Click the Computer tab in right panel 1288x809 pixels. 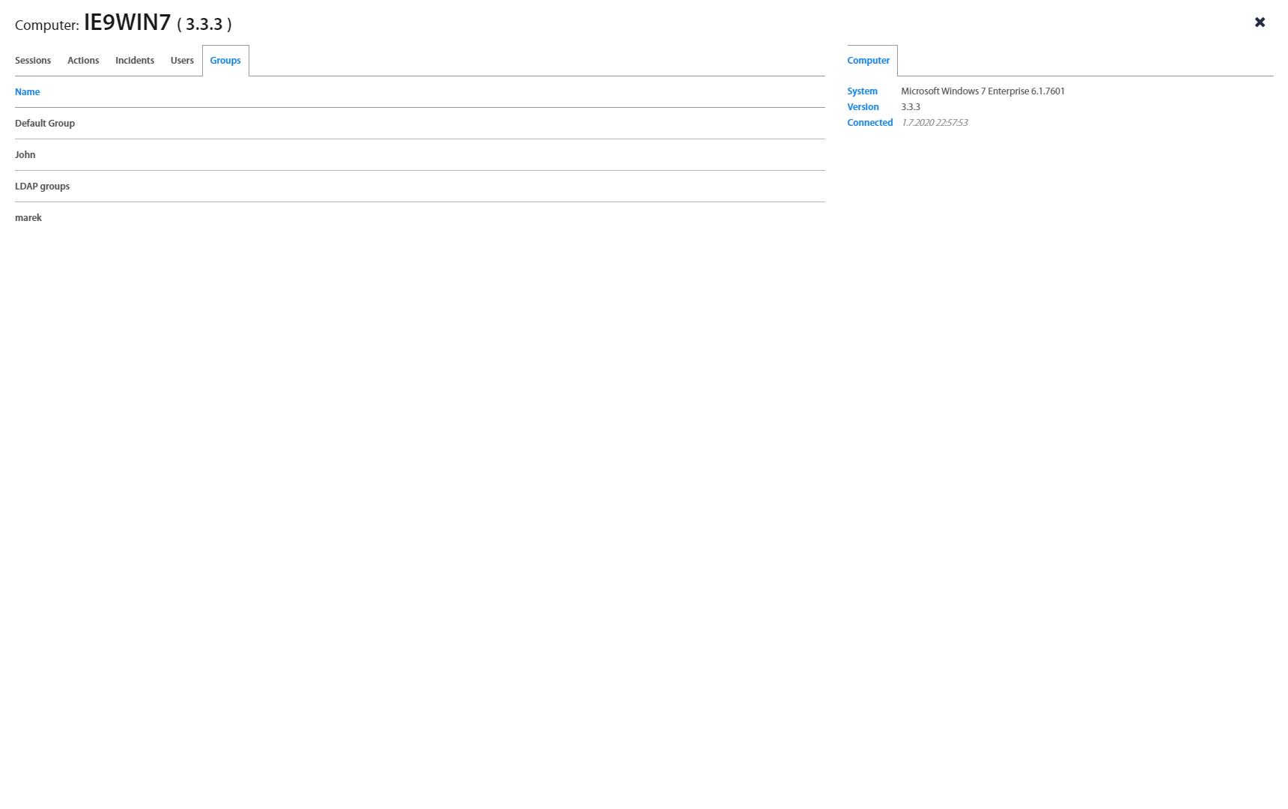pyautogui.click(x=868, y=61)
